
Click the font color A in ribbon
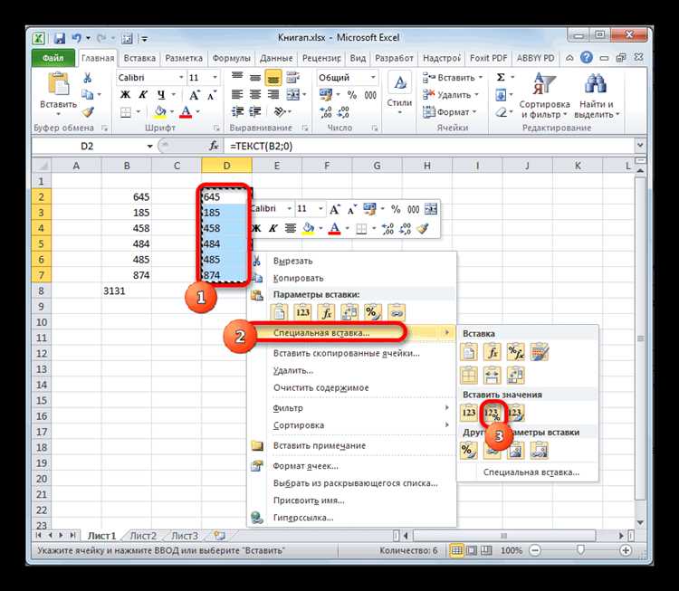click(x=186, y=112)
